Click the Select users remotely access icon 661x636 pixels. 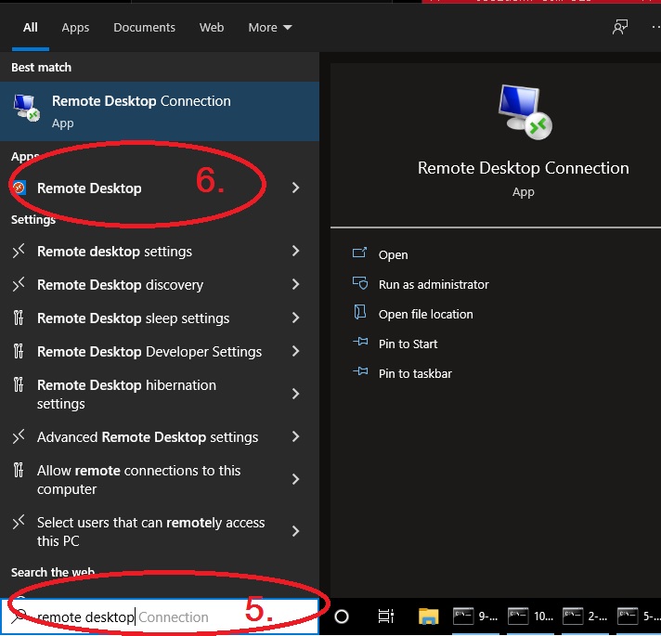(19, 522)
